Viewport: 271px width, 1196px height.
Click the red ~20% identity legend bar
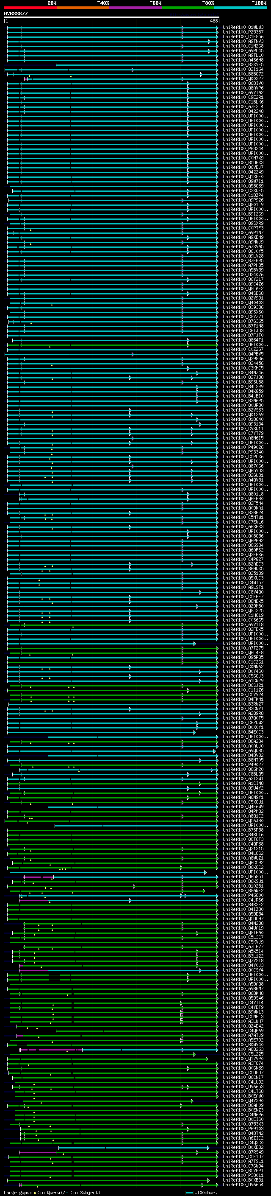[x=30, y=8]
